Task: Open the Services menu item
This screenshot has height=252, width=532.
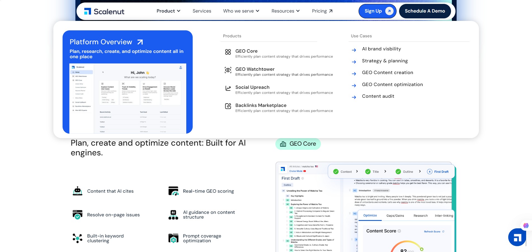Action: tap(202, 11)
